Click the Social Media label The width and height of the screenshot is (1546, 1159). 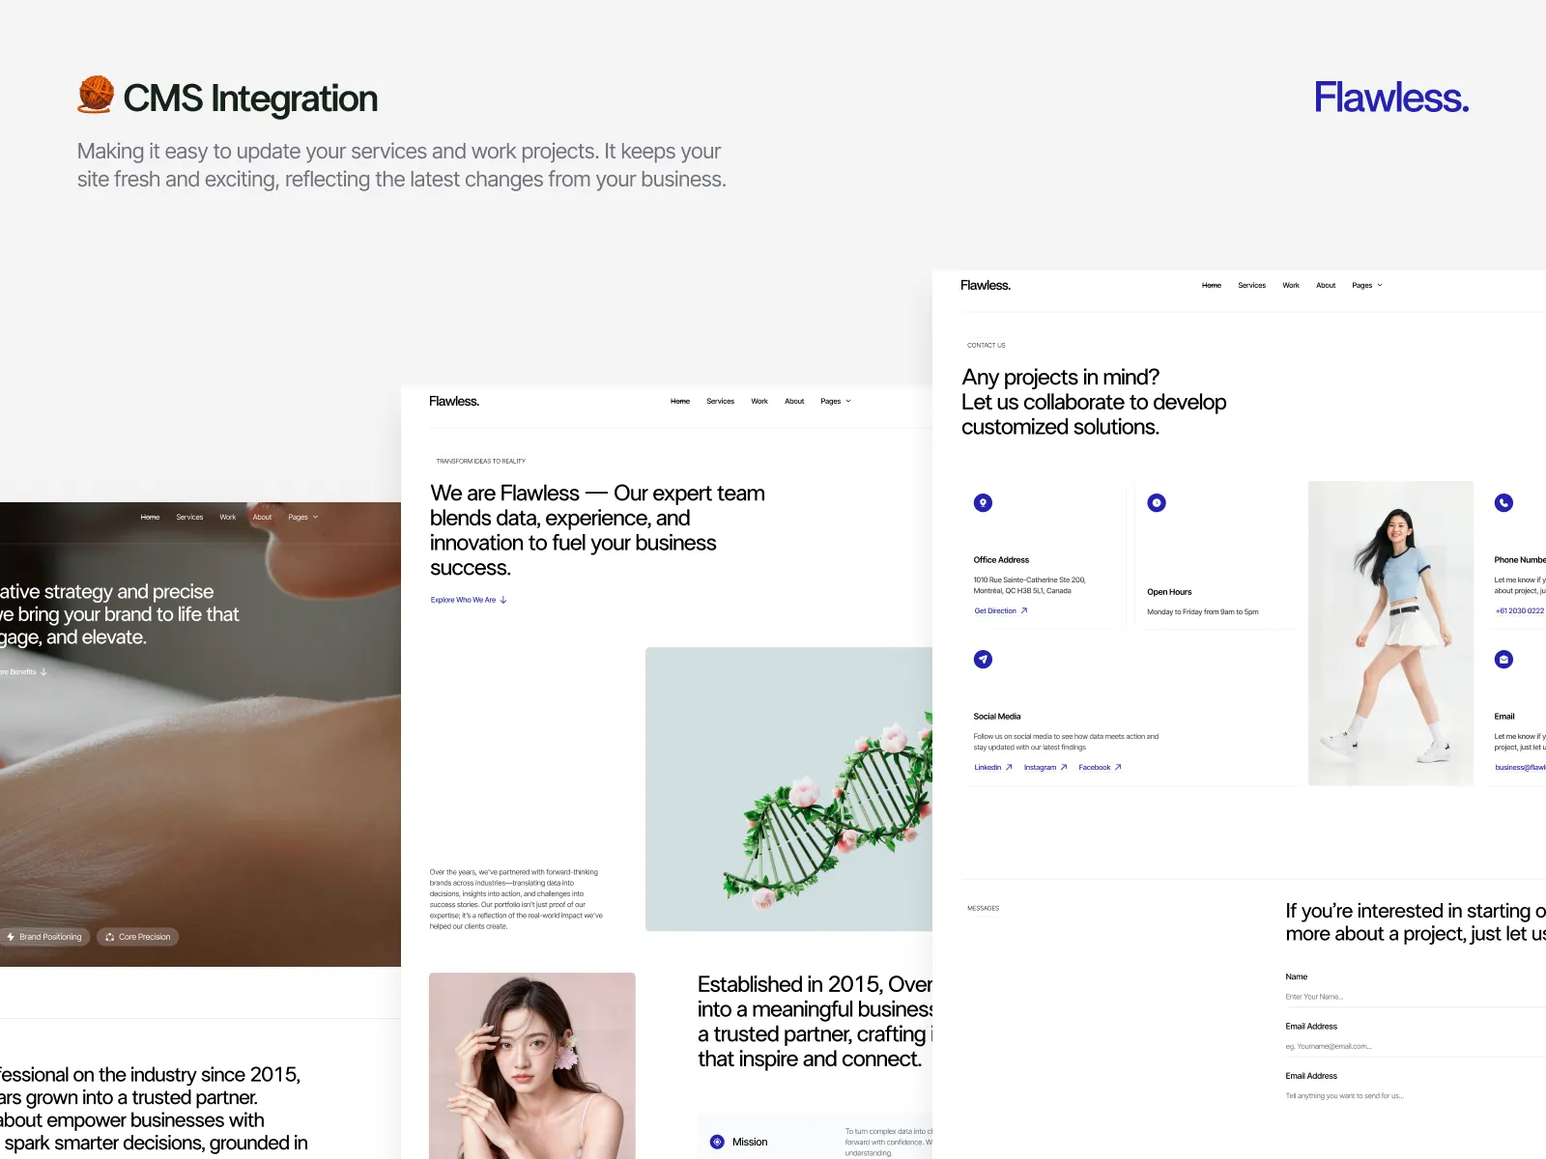pos(997,717)
